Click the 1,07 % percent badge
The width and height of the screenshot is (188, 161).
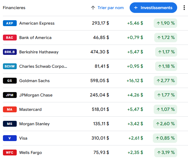[165, 109]
